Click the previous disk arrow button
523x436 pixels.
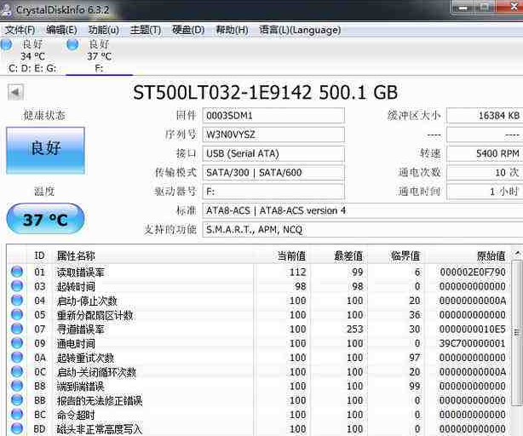pos(15,92)
